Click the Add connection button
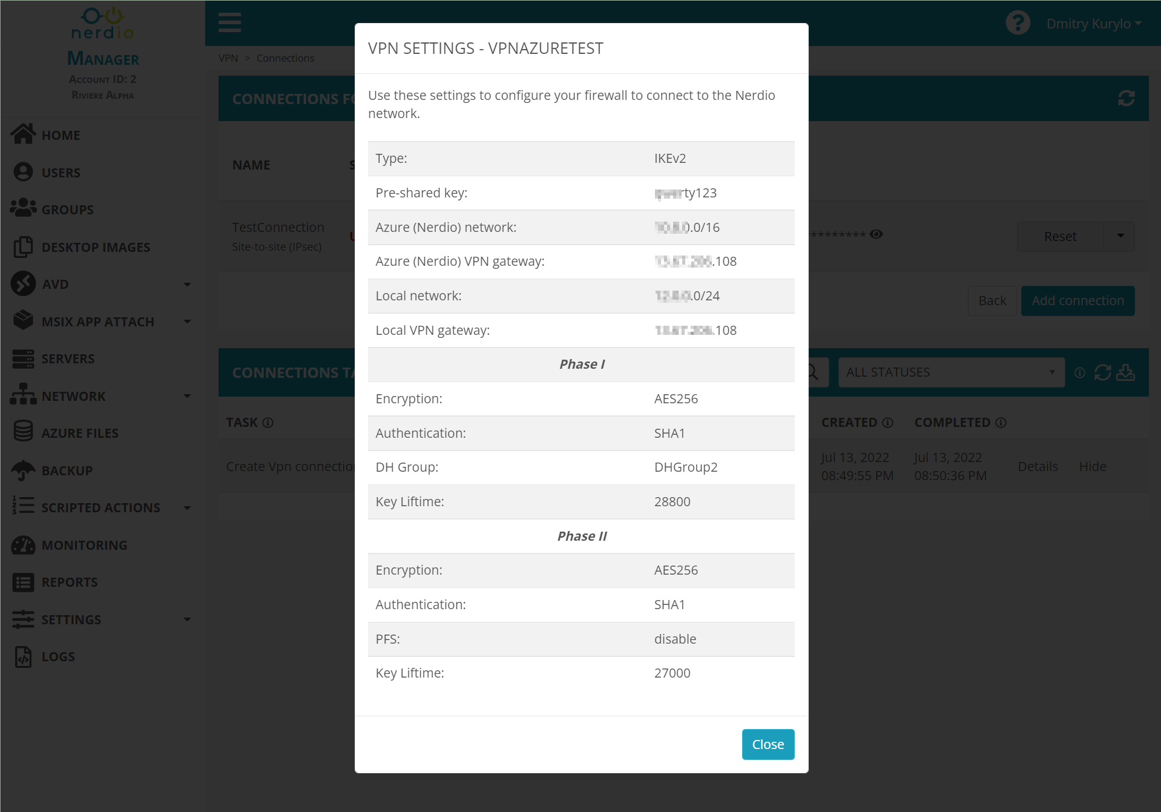1161x812 pixels. pos(1077,301)
